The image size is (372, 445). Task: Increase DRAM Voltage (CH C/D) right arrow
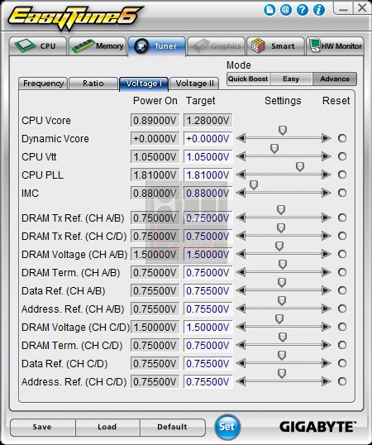(327, 327)
